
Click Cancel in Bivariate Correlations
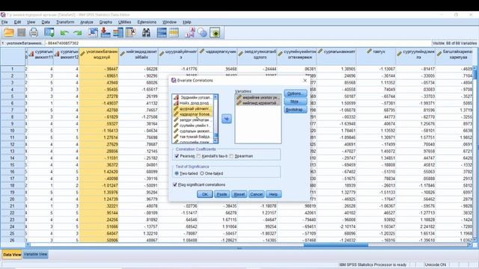[256, 194]
